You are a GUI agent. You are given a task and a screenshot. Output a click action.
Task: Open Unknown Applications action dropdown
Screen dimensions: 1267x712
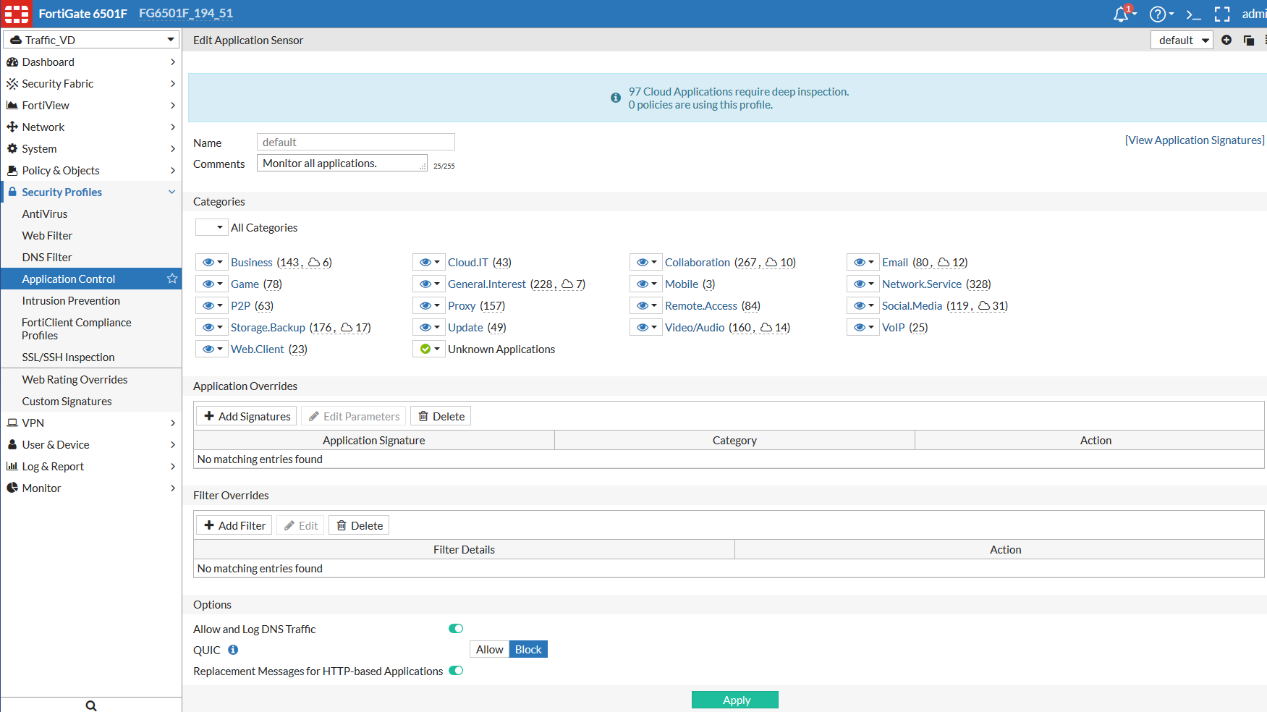tap(429, 349)
